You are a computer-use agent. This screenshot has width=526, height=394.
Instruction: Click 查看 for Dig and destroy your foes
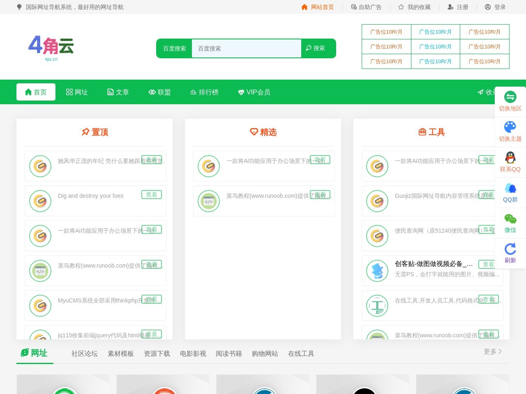coord(152,195)
